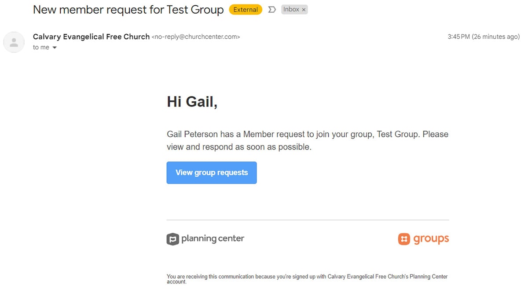The height and width of the screenshot is (297, 528).
Task: Toggle the importance marker beside the subject
Action: (272, 10)
